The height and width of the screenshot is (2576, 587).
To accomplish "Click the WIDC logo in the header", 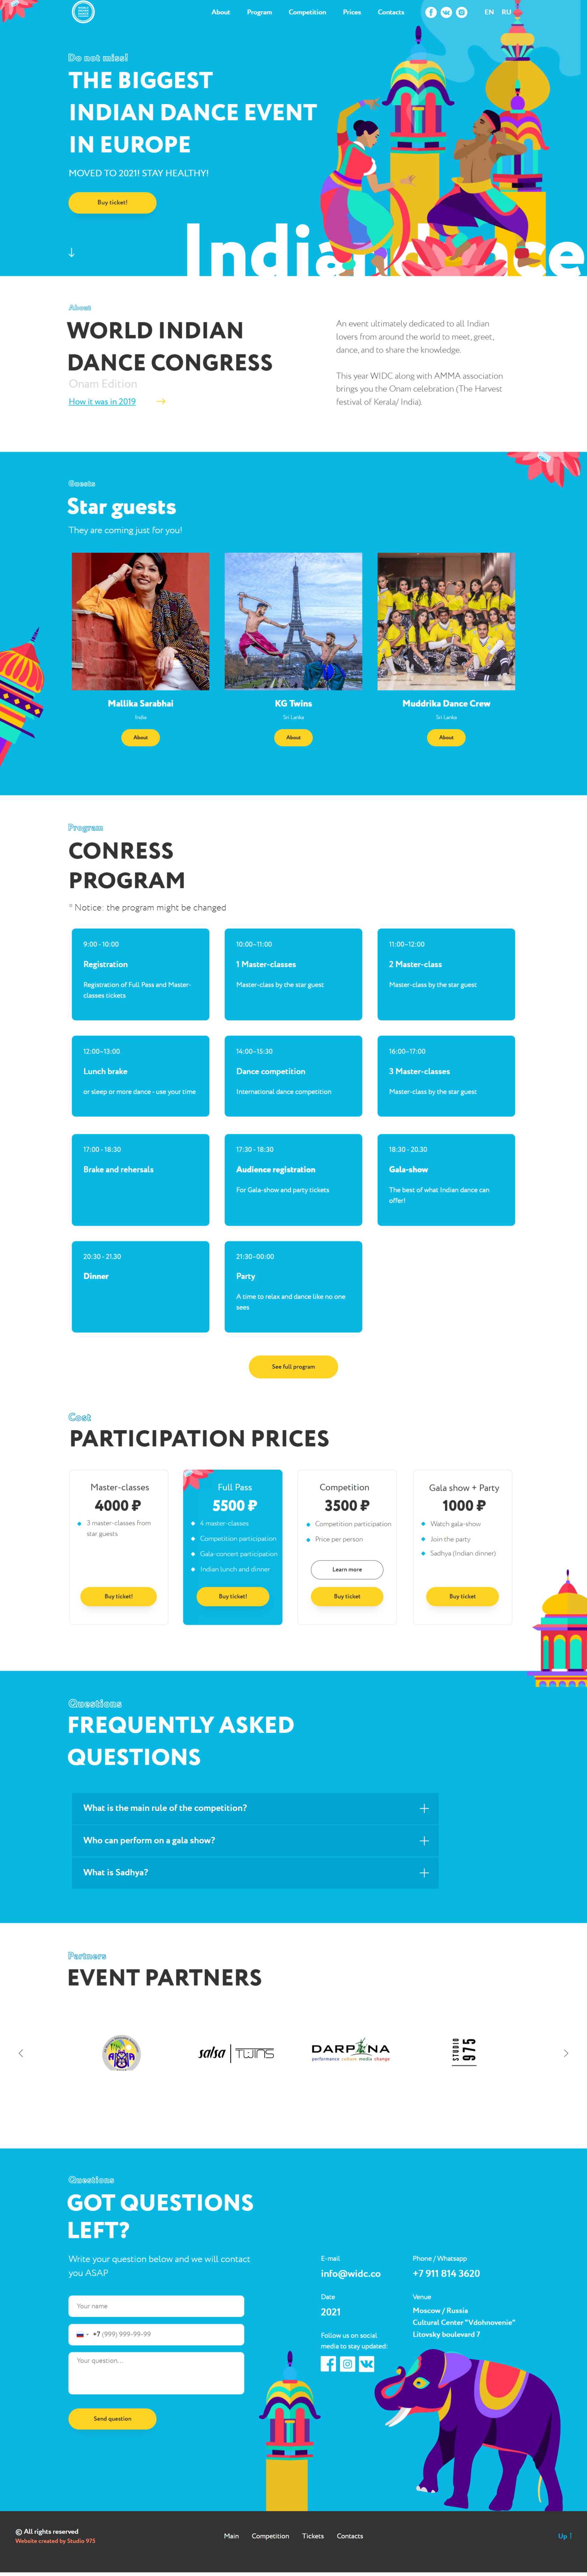I will point(83,12).
